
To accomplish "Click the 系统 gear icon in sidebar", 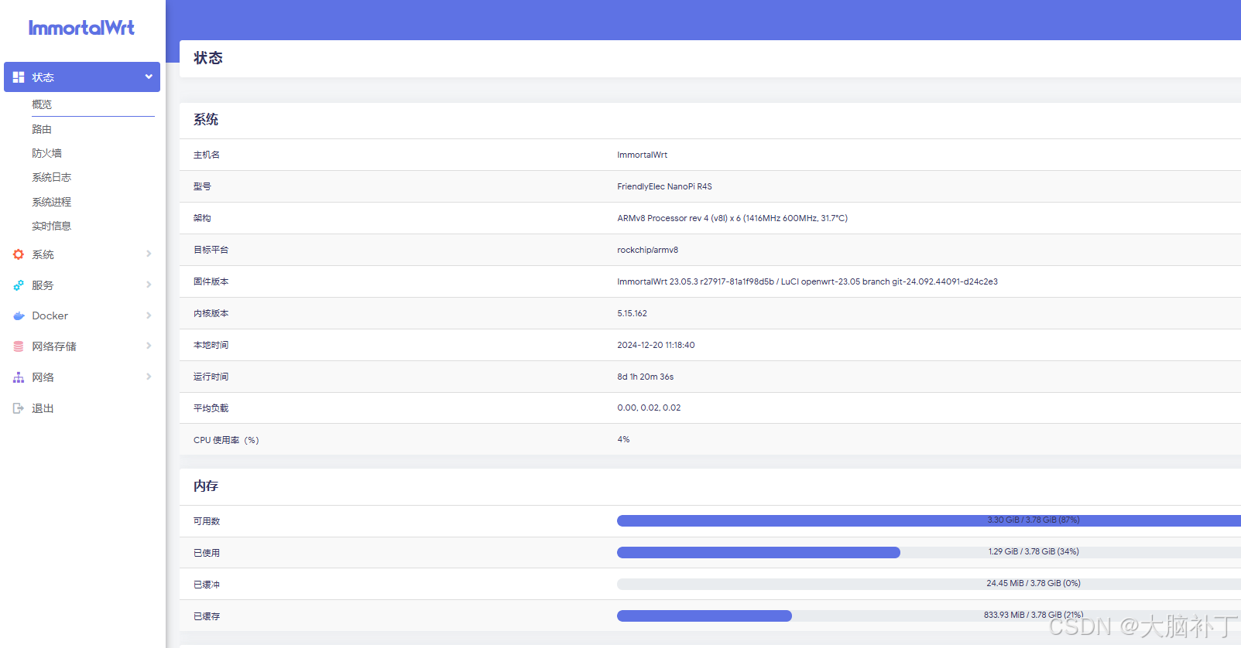I will pyautogui.click(x=19, y=254).
